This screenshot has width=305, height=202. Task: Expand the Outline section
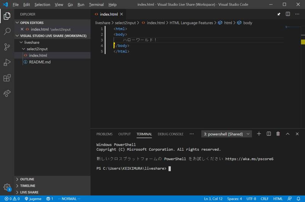[x=53, y=179]
